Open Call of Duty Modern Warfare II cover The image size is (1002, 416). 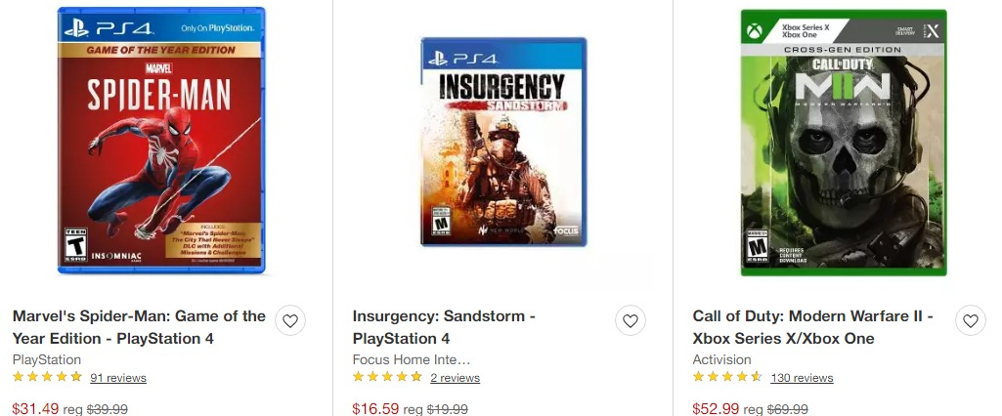click(x=843, y=142)
